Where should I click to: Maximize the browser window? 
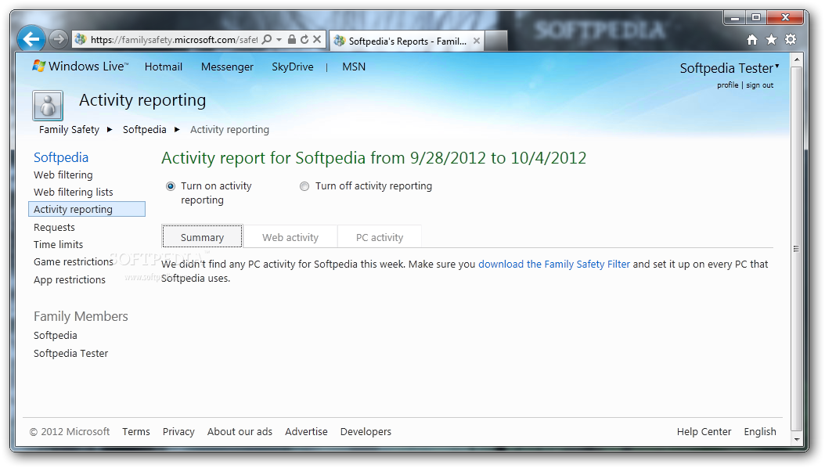[x=756, y=19]
